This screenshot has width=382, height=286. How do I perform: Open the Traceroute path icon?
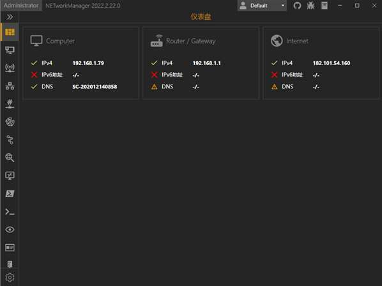point(10,140)
